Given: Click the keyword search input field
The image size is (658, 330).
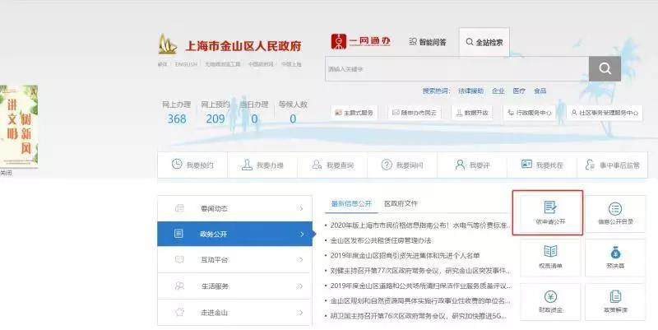Looking at the screenshot, I should point(456,69).
